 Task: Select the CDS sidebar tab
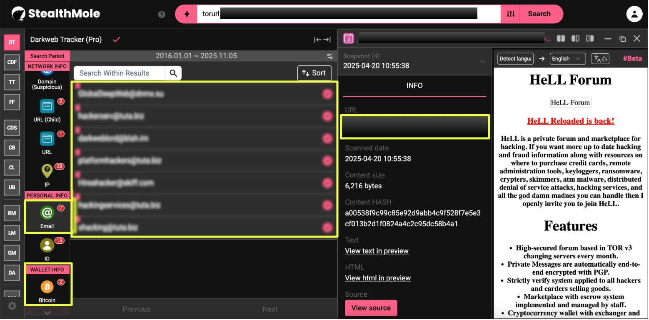click(x=12, y=127)
